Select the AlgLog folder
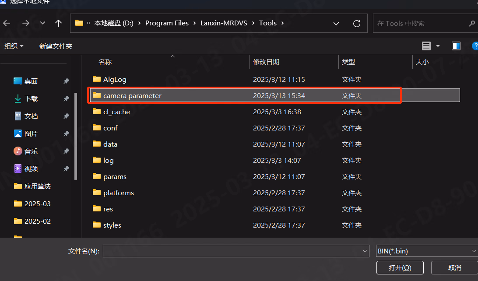This screenshot has width=478, height=281. (x=274, y=80)
